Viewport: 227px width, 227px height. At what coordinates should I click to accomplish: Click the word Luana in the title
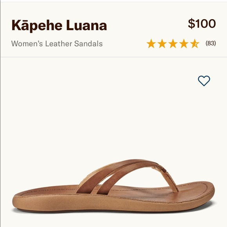pos(86,25)
